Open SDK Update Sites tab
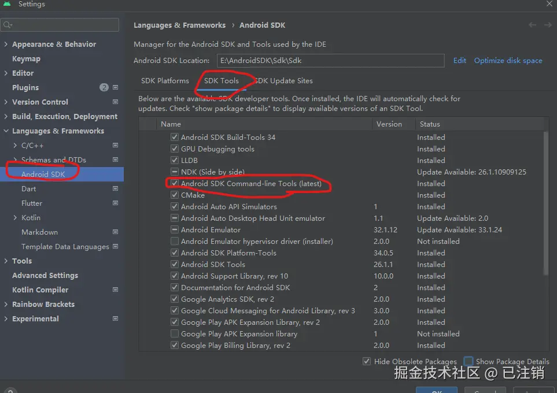This screenshot has height=393, width=557. click(x=283, y=80)
